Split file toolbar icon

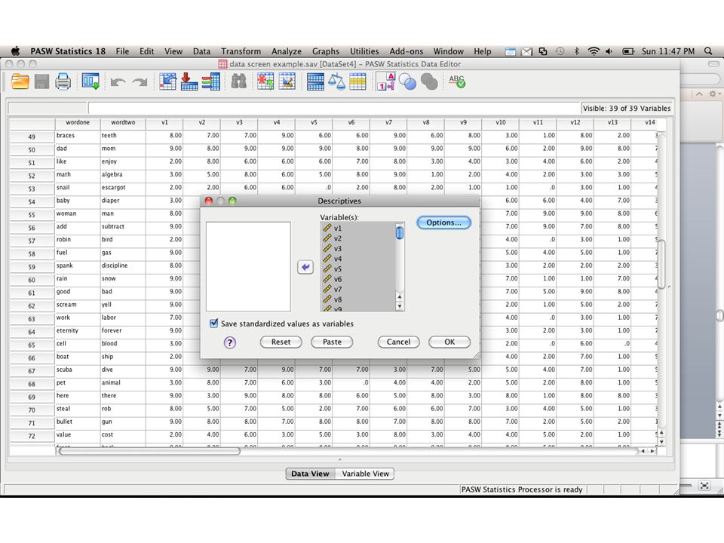click(x=315, y=81)
